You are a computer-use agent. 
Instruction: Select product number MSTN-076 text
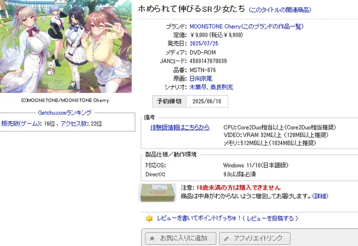click(x=203, y=70)
